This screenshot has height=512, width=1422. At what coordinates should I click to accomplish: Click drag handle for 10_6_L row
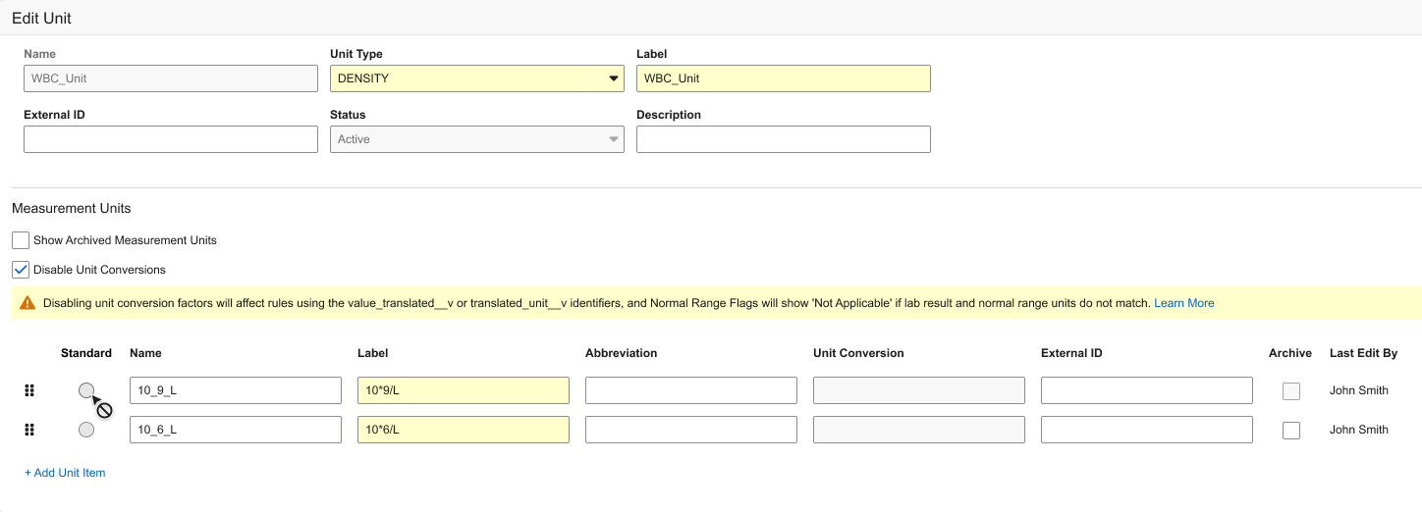pos(29,430)
